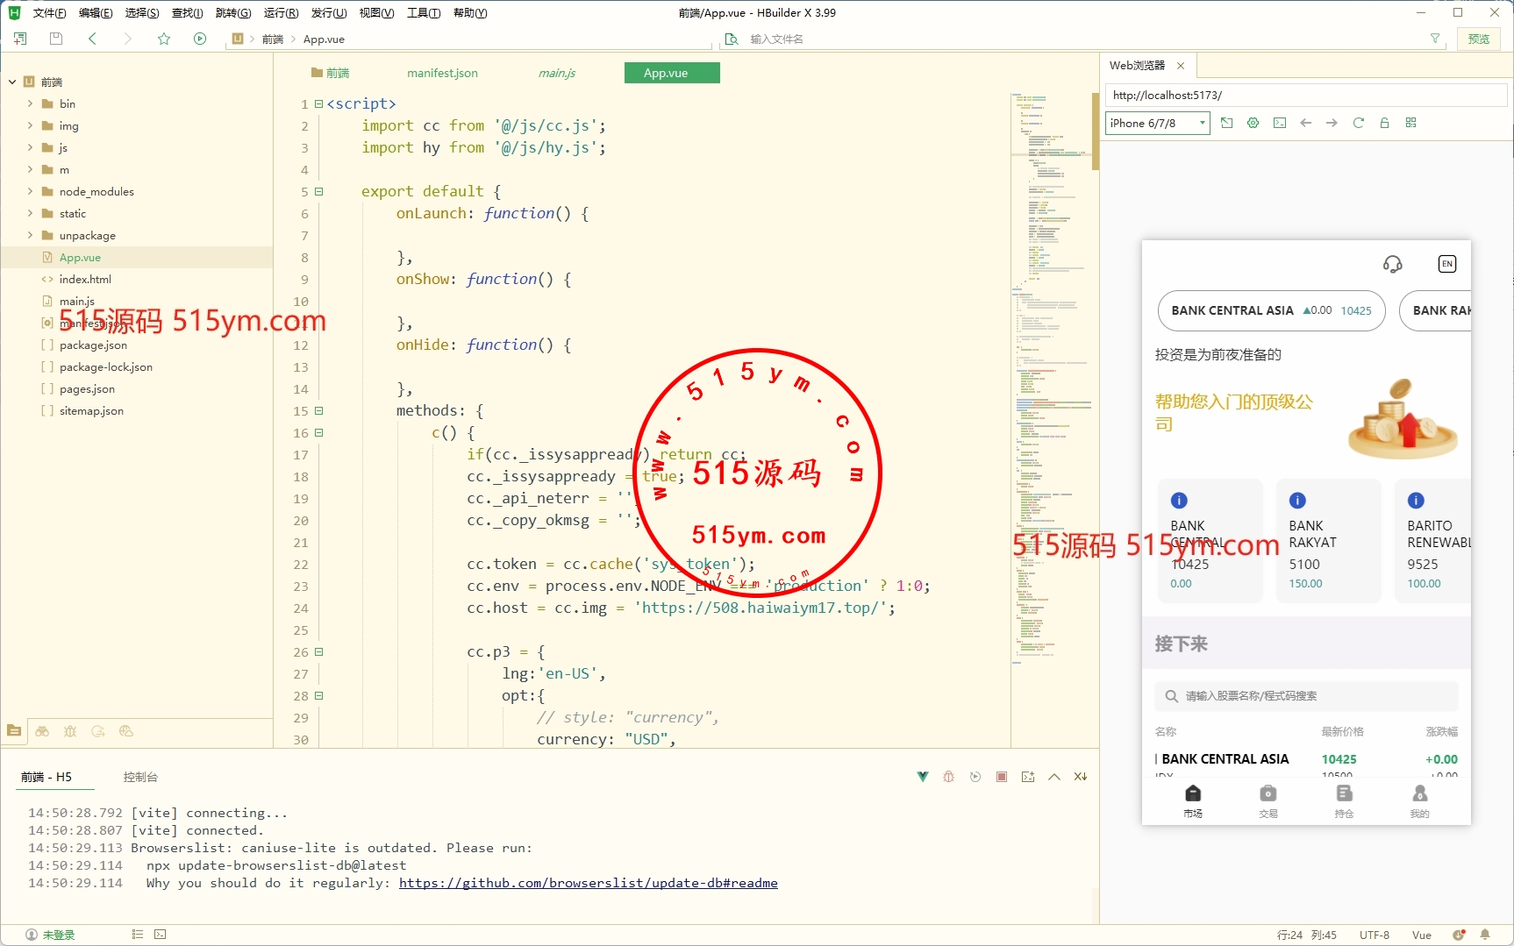Switch to the manifest.json editor tab
Viewport: 1514px width, 946px height.
click(x=442, y=73)
